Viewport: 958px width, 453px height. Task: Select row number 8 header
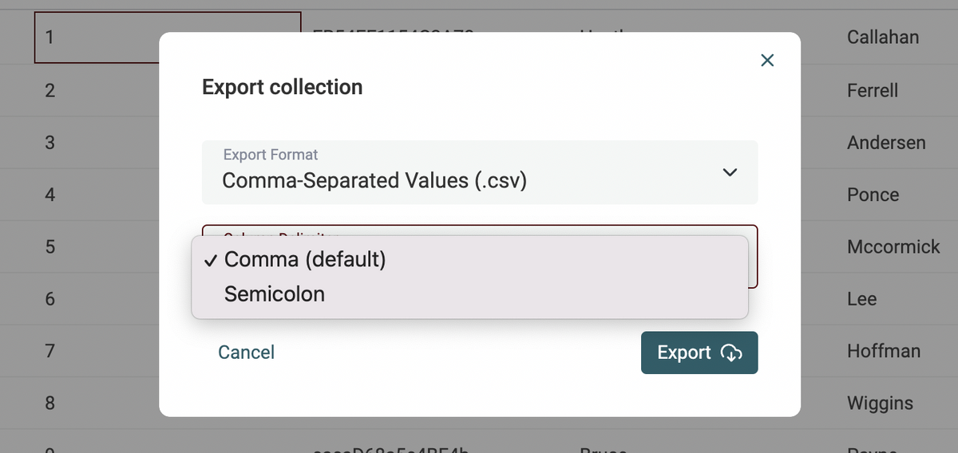[x=49, y=403]
